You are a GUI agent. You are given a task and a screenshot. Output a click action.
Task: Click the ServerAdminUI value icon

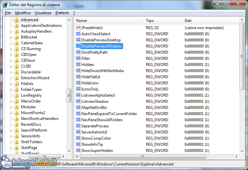78,132
